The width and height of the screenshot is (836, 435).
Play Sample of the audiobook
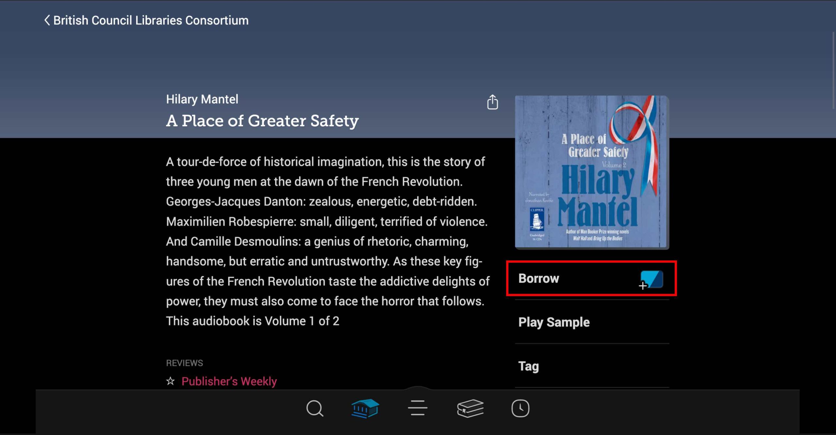click(x=591, y=322)
